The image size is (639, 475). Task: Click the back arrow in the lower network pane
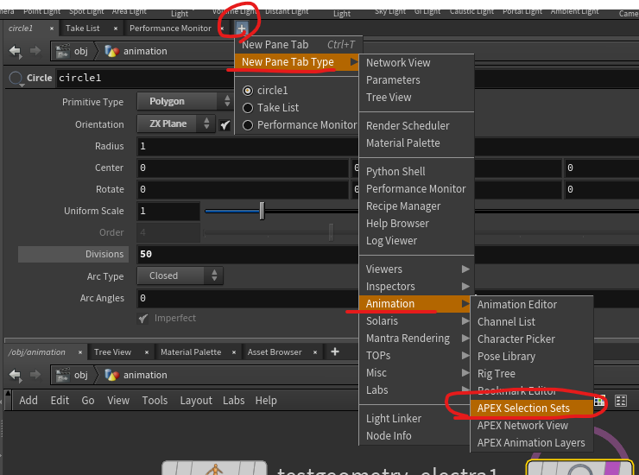(15, 375)
